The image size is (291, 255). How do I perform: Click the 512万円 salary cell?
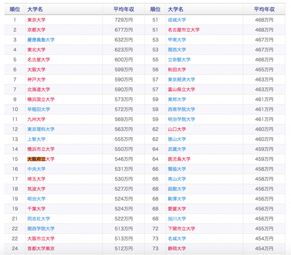(124, 248)
